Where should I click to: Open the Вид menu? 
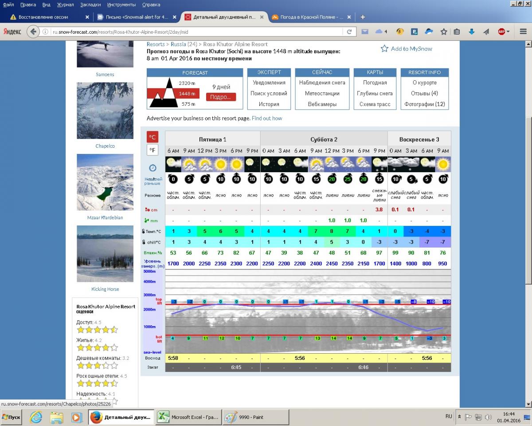[46, 4]
